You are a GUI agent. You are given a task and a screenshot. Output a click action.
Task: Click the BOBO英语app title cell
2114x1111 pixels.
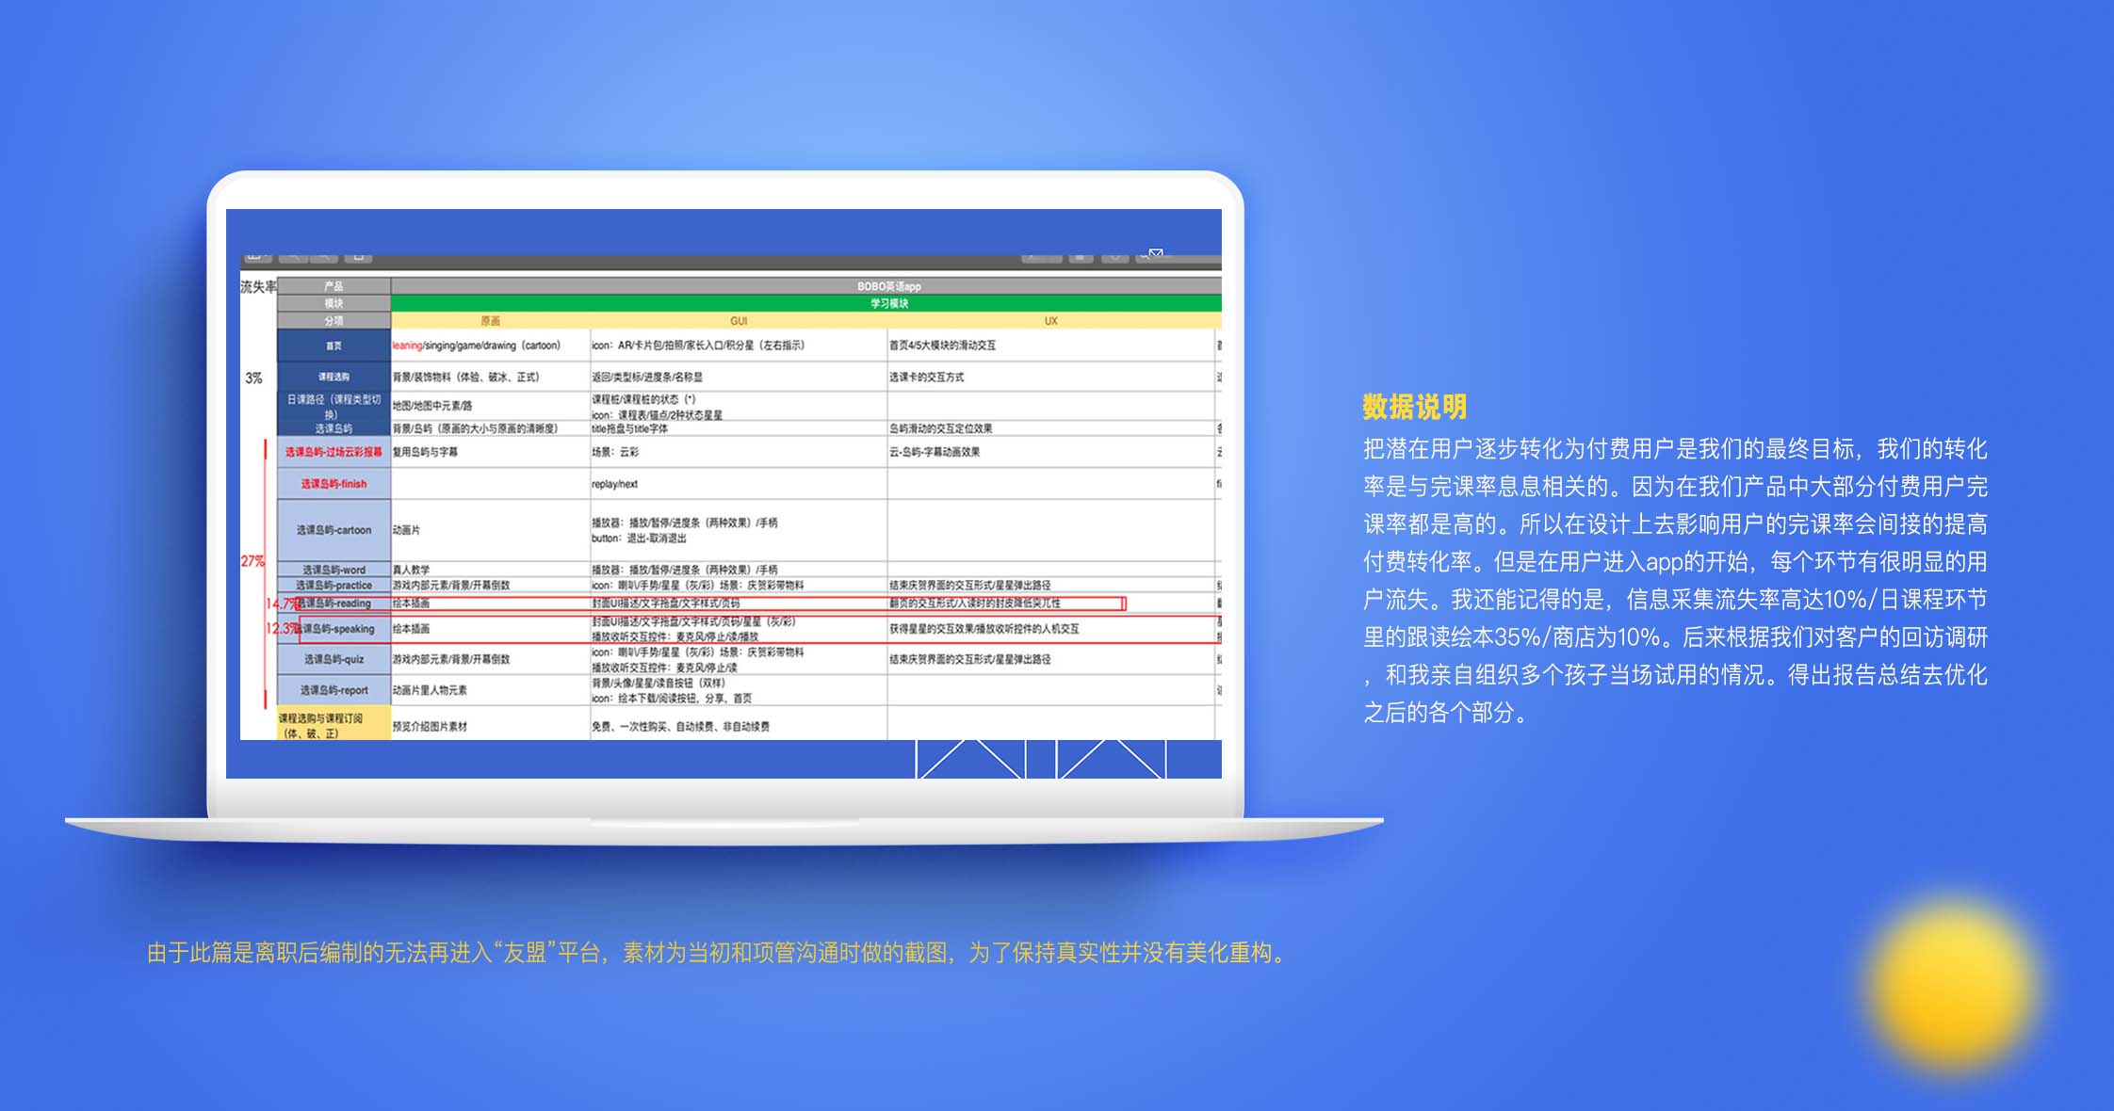click(888, 286)
